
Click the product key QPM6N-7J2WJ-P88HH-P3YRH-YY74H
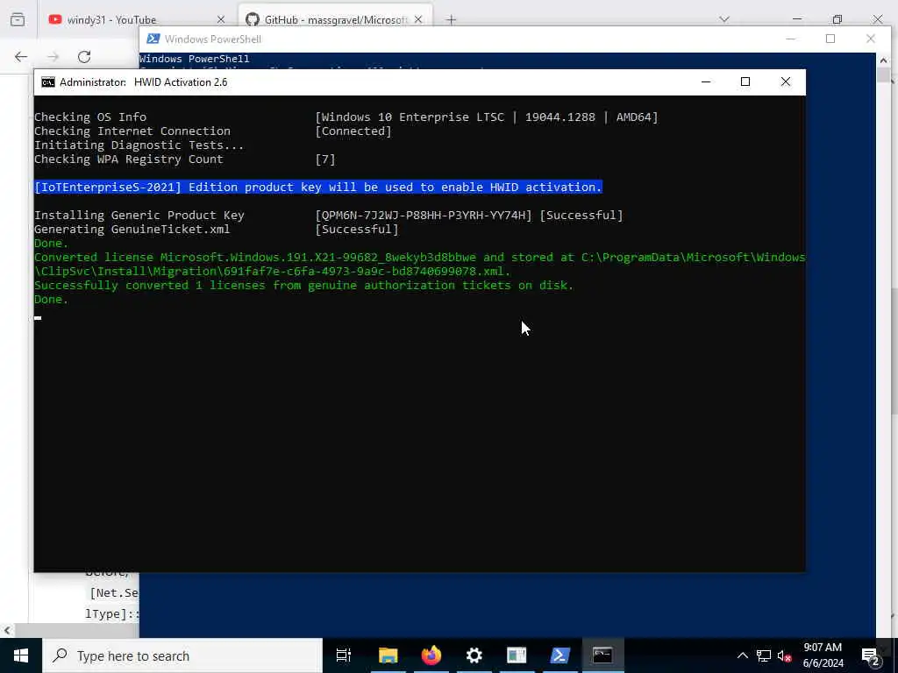pyautogui.click(x=424, y=216)
